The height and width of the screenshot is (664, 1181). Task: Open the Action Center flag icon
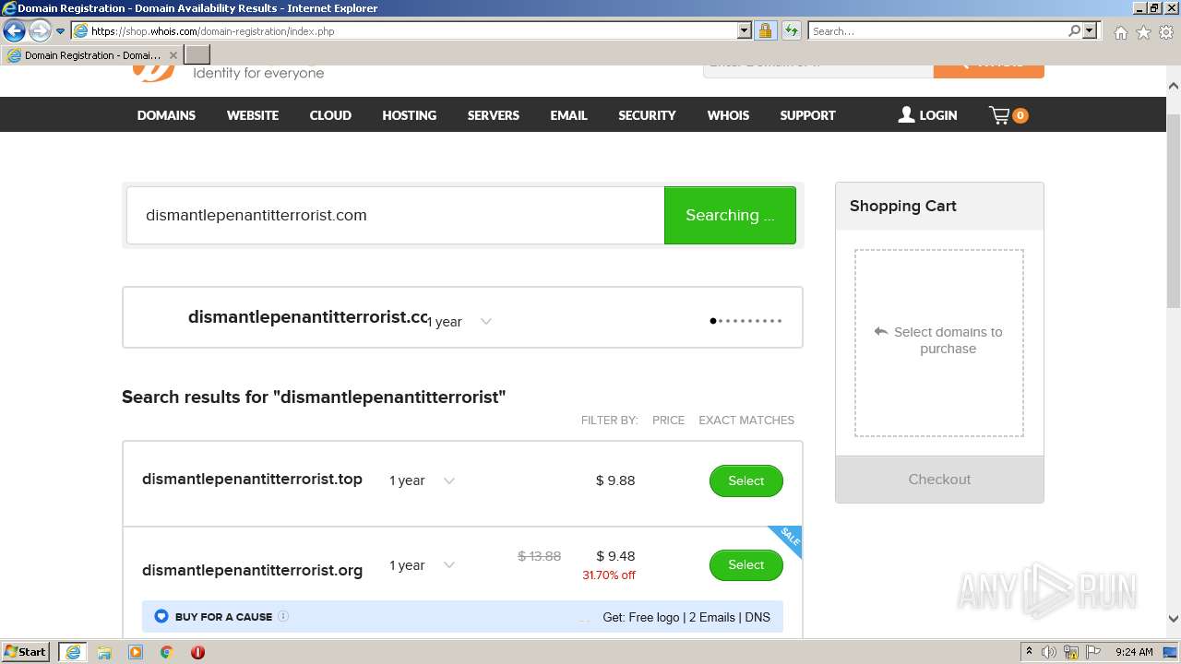(x=1092, y=652)
